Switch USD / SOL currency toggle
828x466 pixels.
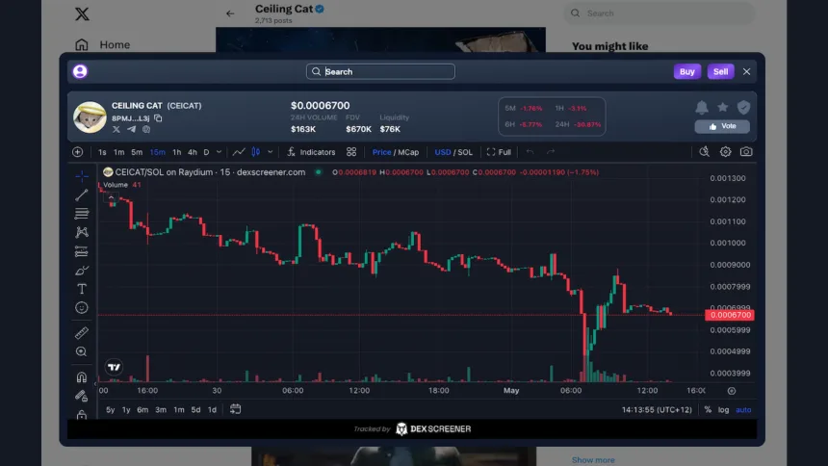(453, 152)
